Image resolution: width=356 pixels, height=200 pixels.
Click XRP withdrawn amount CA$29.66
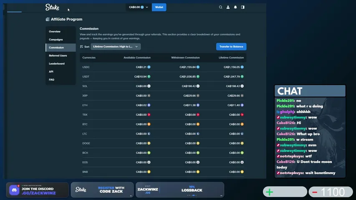tap(189, 96)
